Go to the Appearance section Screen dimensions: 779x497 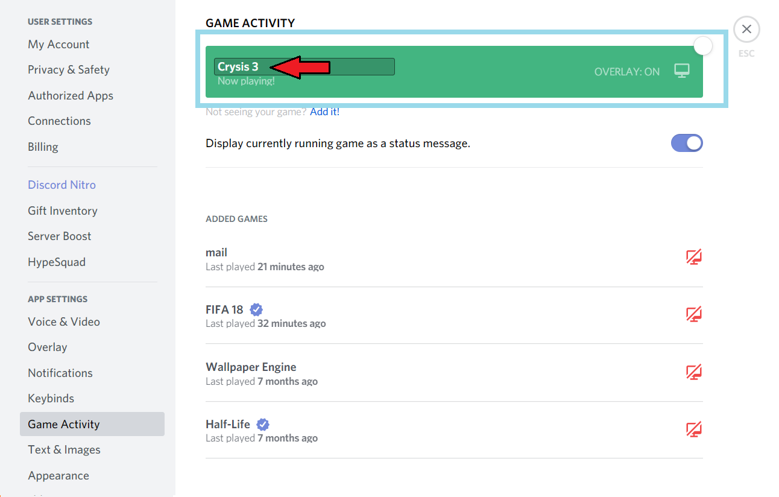tap(58, 475)
